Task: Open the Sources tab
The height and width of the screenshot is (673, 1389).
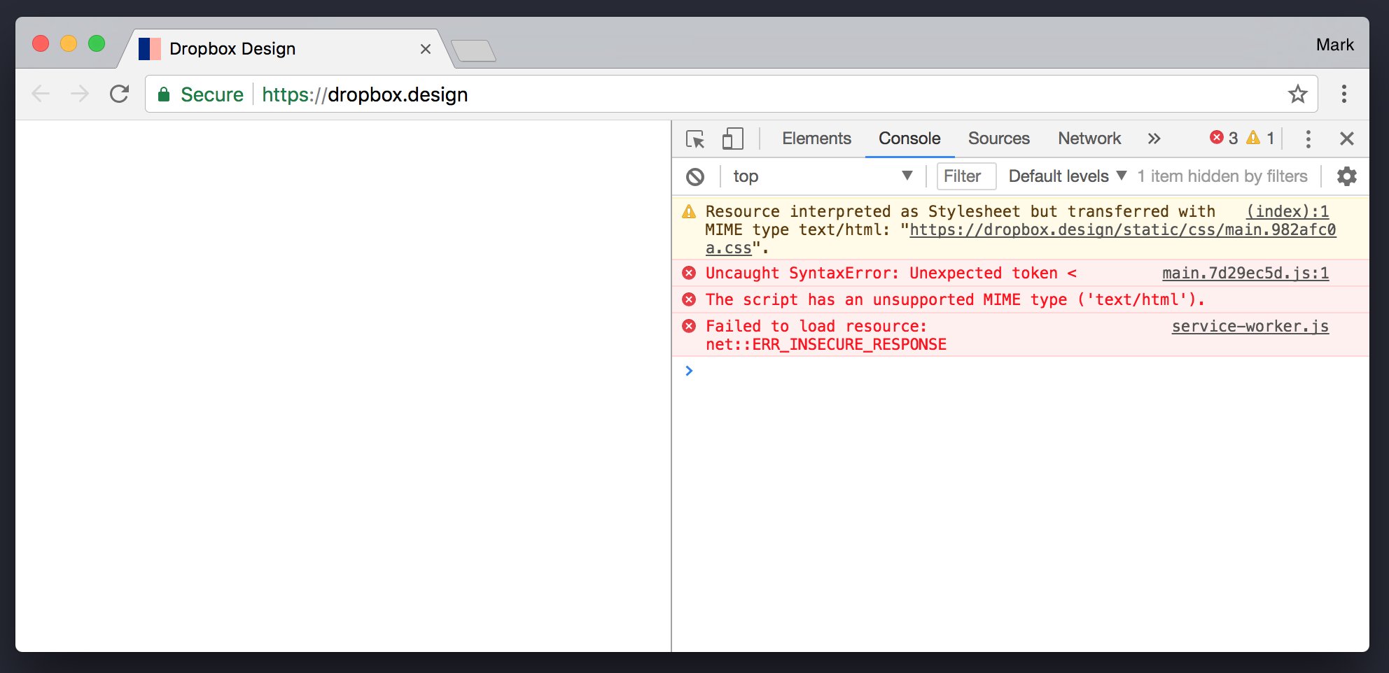Action: click(x=998, y=139)
